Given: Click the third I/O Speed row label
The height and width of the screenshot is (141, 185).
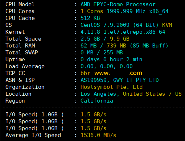Looking at the screenshot, I should tap(34, 128).
